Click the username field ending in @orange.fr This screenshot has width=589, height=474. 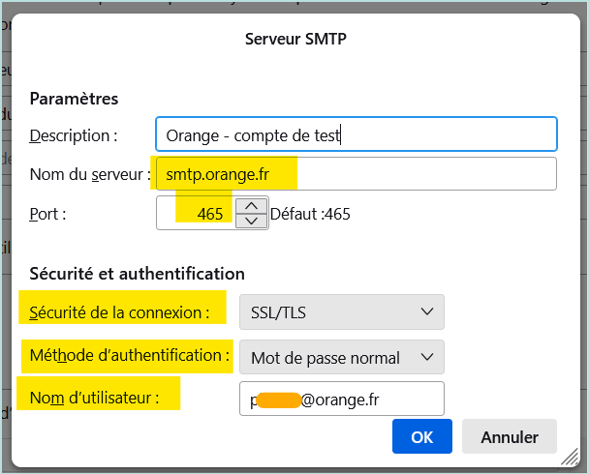coord(341,397)
